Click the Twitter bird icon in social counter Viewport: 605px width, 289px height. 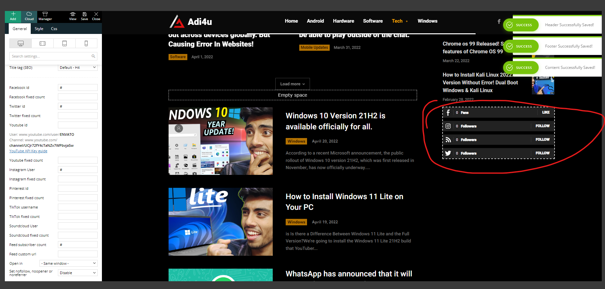coord(448,153)
